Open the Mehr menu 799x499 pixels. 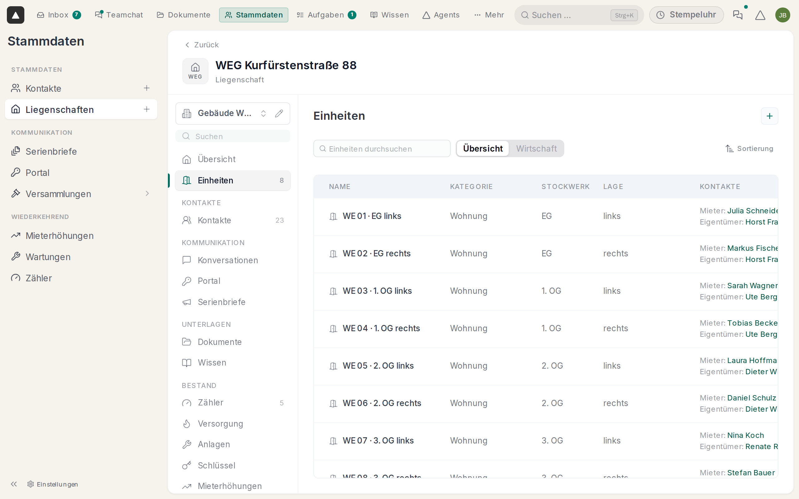489,15
